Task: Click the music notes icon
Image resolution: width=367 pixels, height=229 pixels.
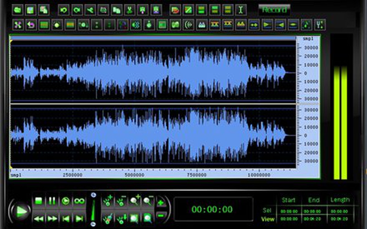Action: point(307,25)
